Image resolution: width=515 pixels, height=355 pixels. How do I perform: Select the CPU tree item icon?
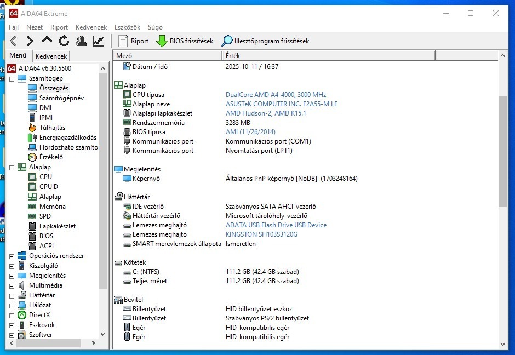(32, 177)
